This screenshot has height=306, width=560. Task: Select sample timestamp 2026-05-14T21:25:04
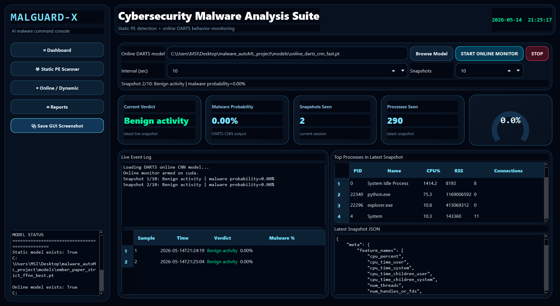pos(182,262)
